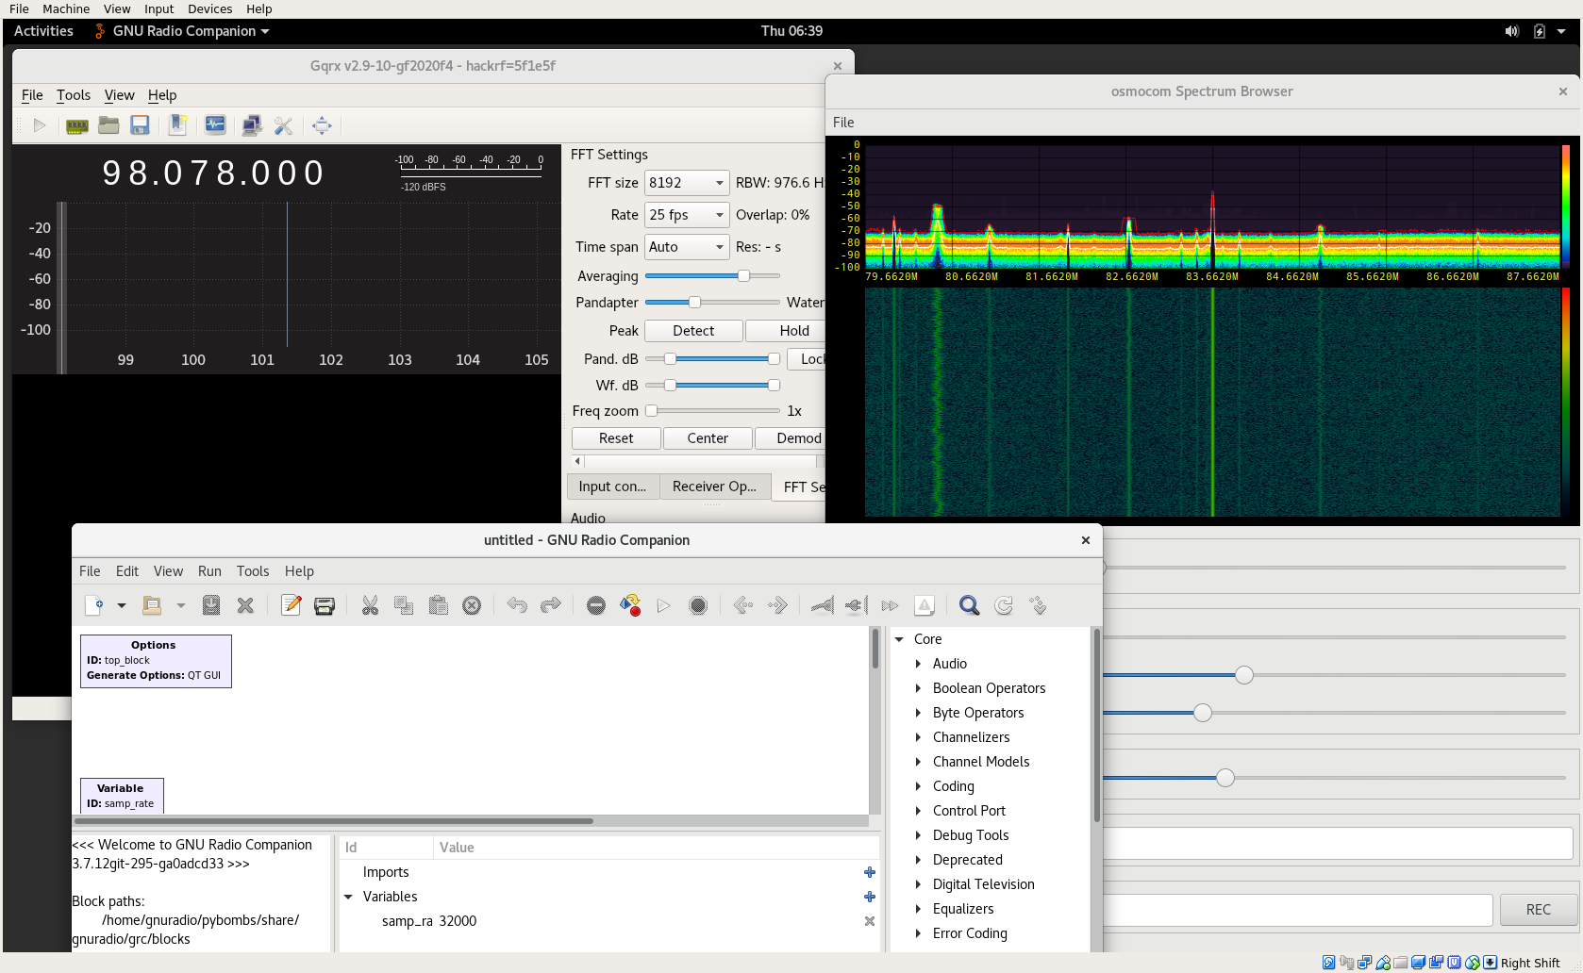Switch to the Receiver Options tab

(714, 486)
